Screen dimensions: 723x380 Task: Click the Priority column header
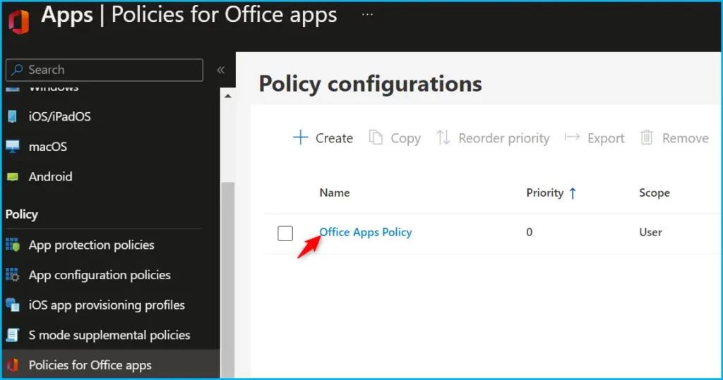coord(545,192)
